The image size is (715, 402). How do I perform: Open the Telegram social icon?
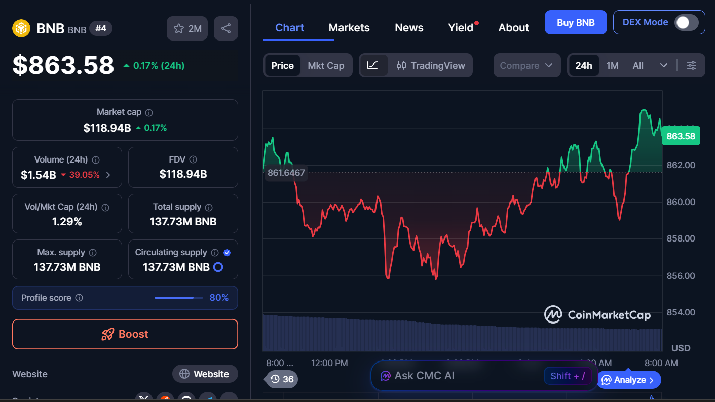click(208, 398)
